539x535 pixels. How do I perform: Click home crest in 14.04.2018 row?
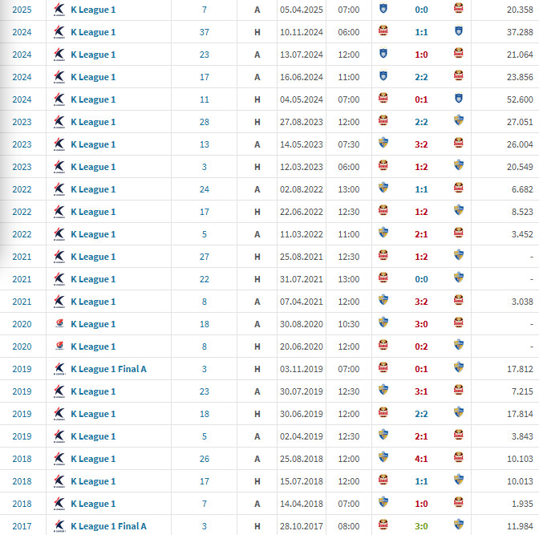tap(383, 502)
